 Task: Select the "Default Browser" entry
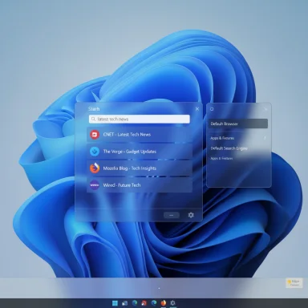238,124
